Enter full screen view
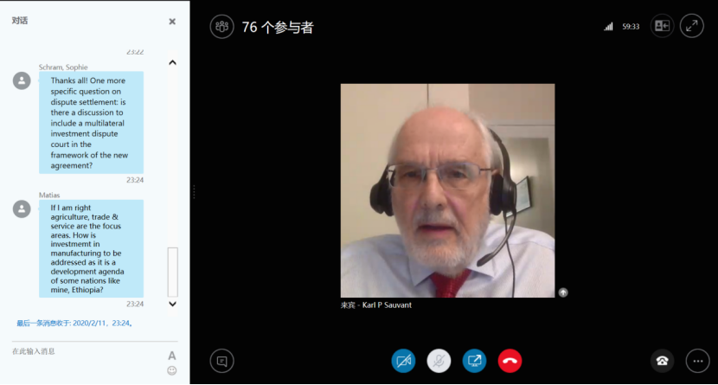Viewport: 718px width, 385px height. pos(691,26)
